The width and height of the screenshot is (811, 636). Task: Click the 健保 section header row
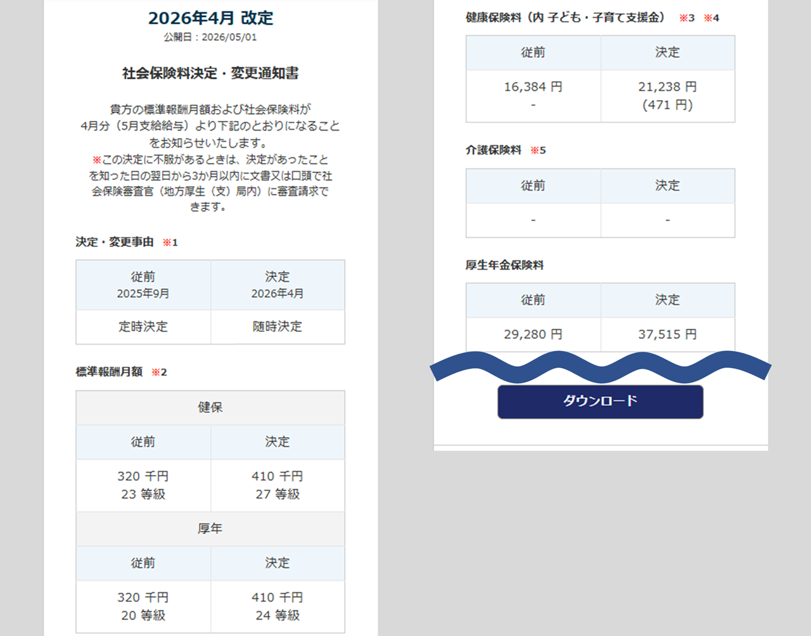click(x=210, y=407)
